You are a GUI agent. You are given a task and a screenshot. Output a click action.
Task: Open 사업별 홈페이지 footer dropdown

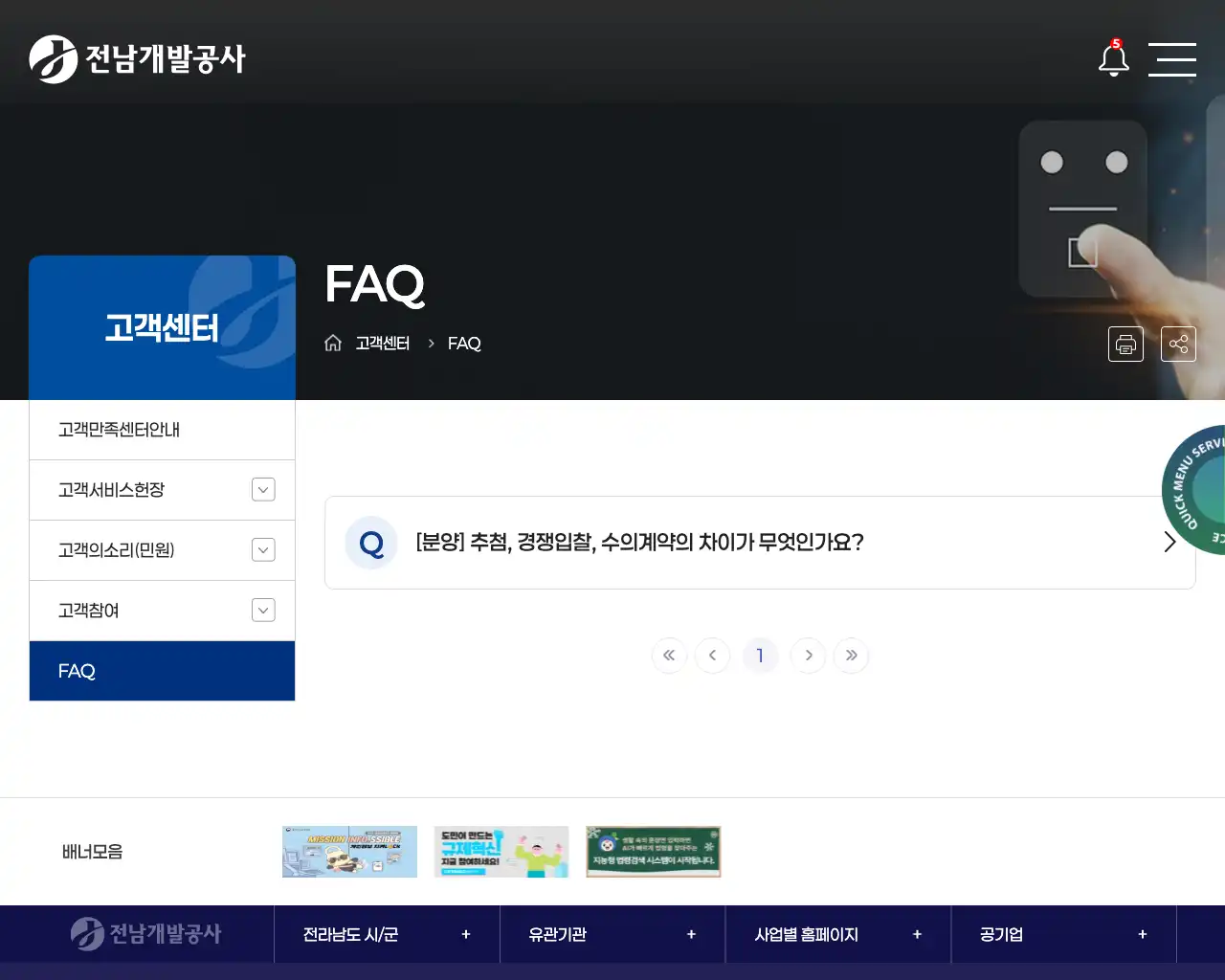pyautogui.click(x=838, y=934)
